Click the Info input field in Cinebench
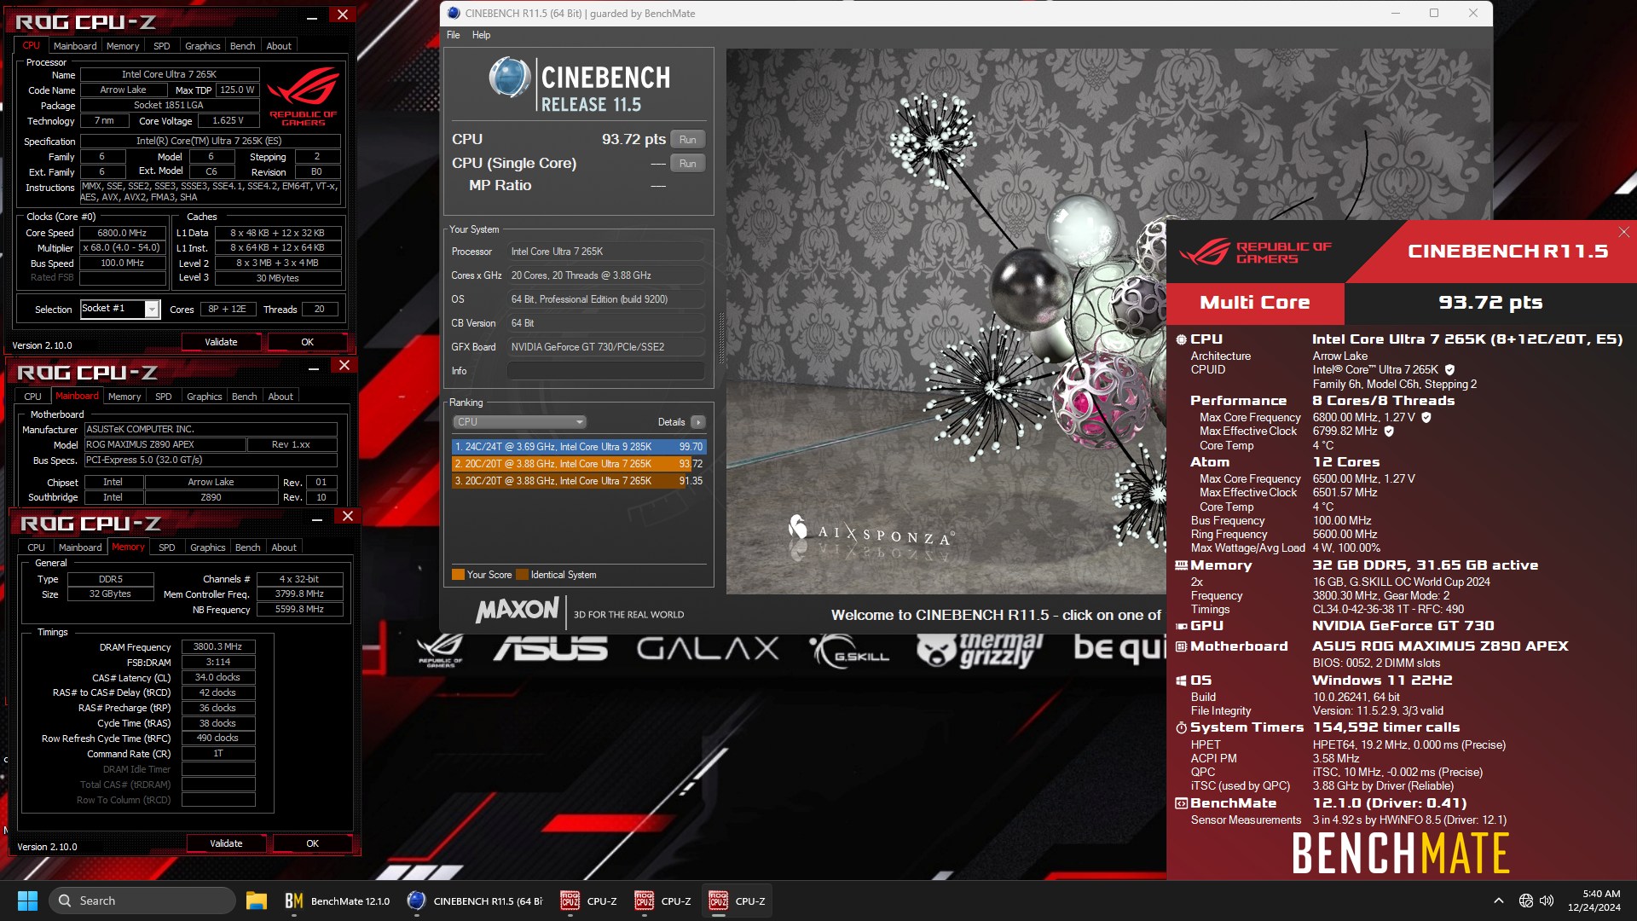The image size is (1637, 921). coord(606,371)
